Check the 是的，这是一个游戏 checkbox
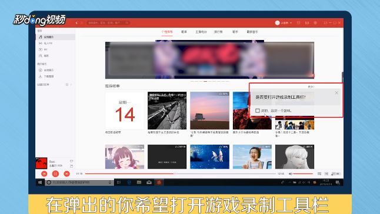 coord(258,111)
